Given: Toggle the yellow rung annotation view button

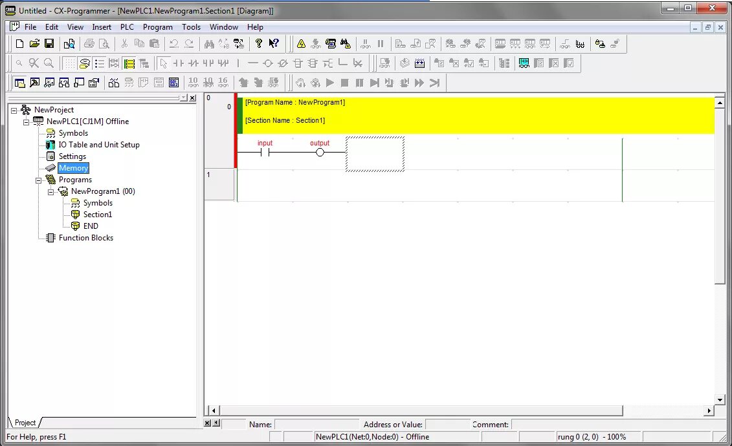Looking at the screenshot, I should [129, 63].
